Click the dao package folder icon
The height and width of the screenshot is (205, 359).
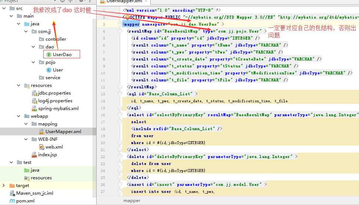42,47
